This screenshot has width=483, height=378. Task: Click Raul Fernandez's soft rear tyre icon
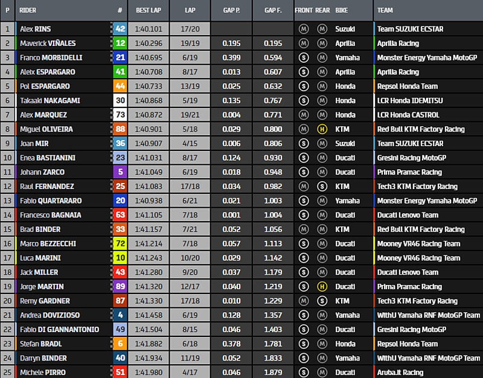pos(322,187)
